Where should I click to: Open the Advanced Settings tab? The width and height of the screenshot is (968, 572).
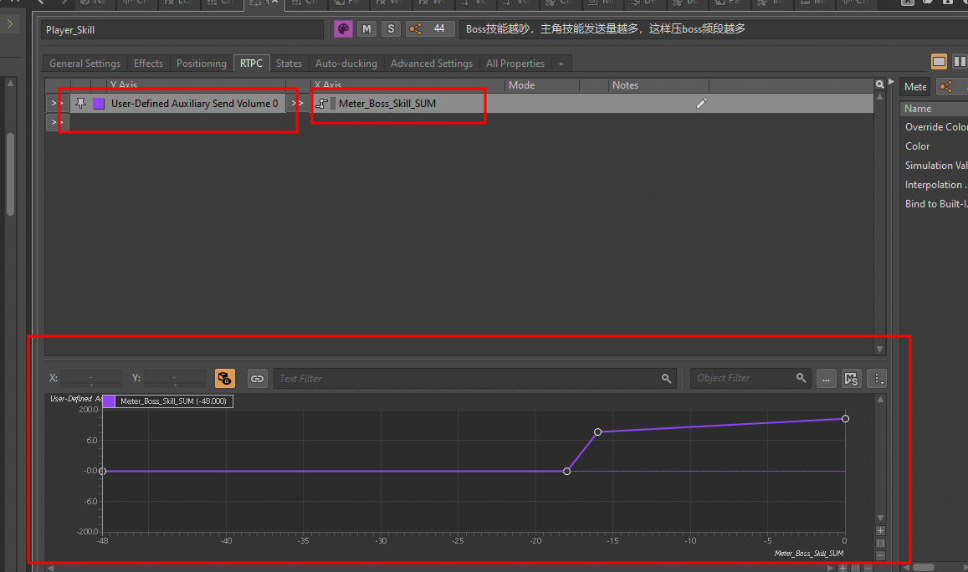point(432,63)
